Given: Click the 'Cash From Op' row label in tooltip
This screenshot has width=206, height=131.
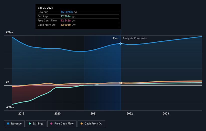Looking at the screenshot, I should point(46,25).
